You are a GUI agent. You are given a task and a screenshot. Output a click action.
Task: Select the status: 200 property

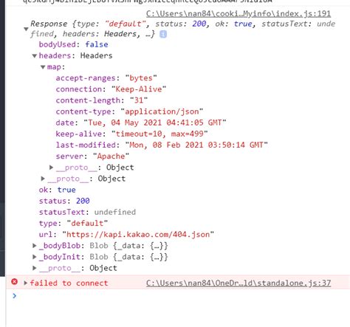[64, 201]
